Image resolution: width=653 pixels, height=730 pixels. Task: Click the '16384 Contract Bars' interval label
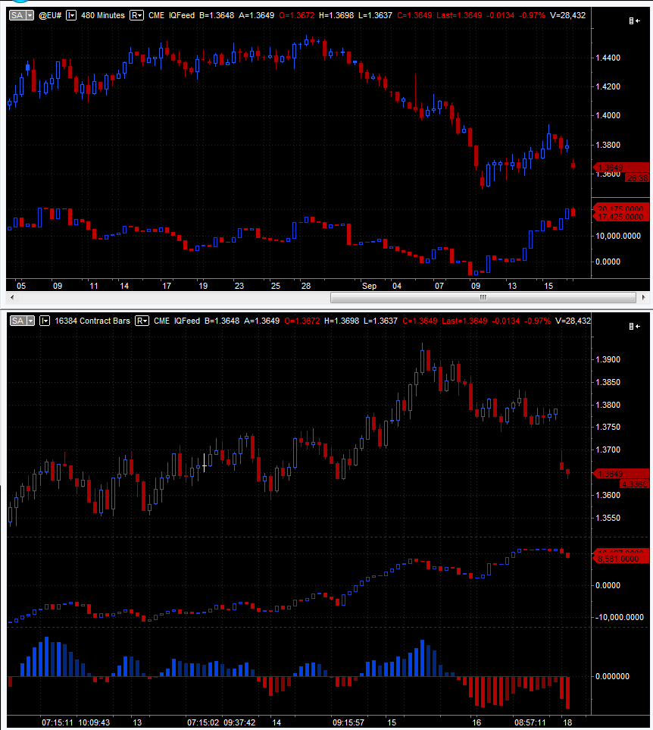point(92,321)
